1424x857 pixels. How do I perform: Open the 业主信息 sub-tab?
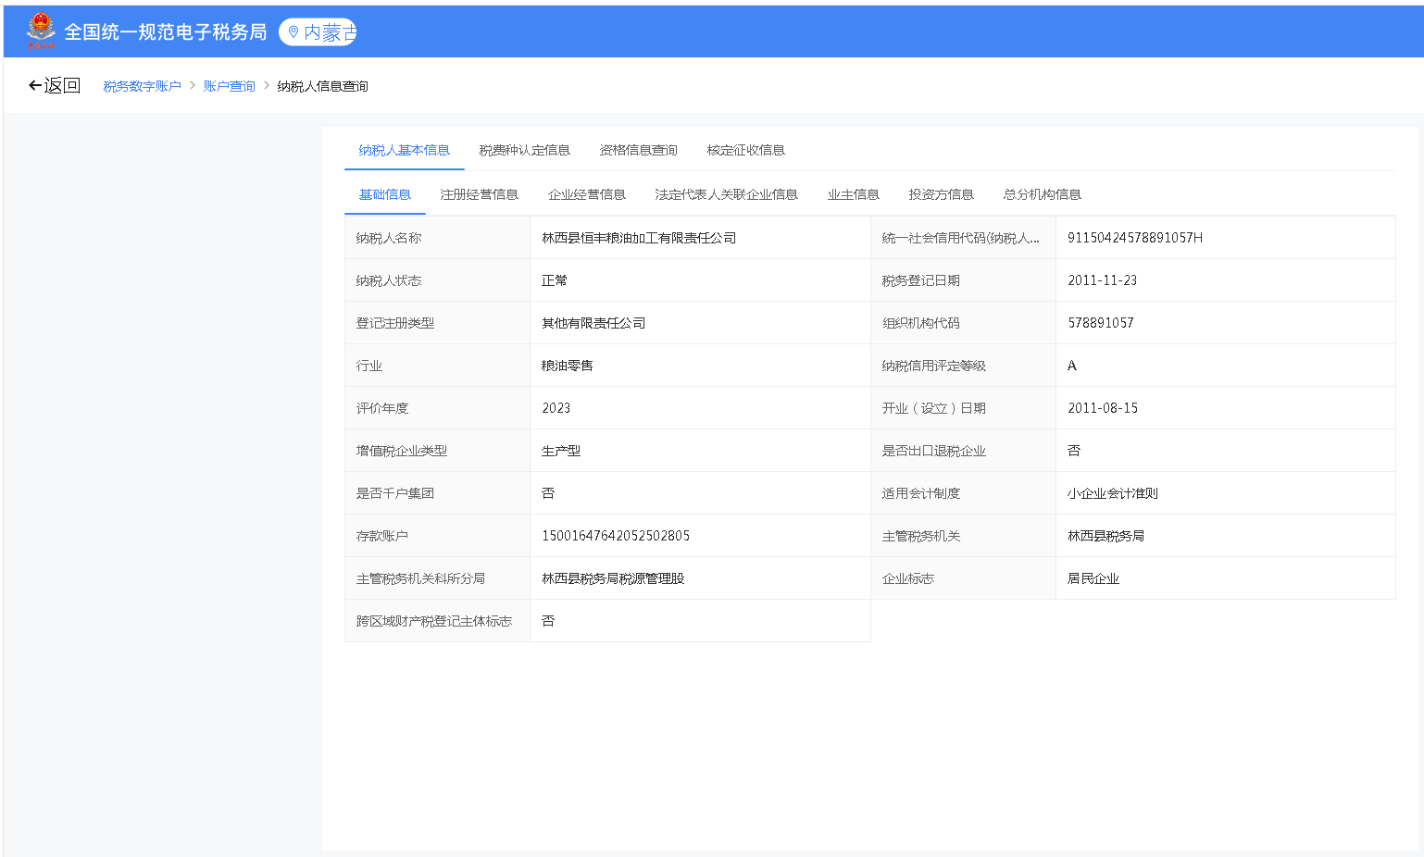click(x=853, y=194)
